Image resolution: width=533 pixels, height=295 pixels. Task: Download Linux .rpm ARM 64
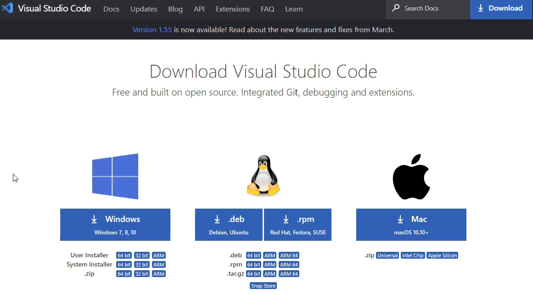[x=289, y=264]
